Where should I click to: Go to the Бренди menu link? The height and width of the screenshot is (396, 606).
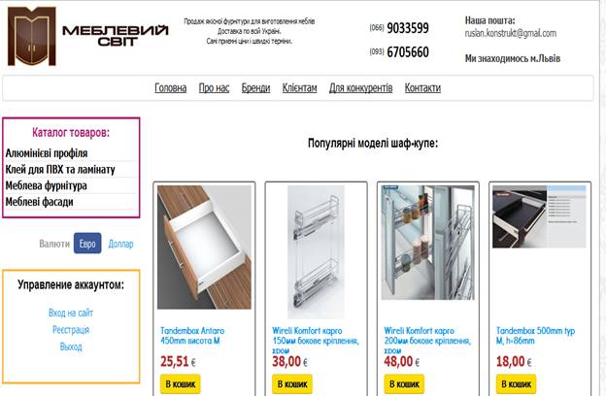click(255, 88)
